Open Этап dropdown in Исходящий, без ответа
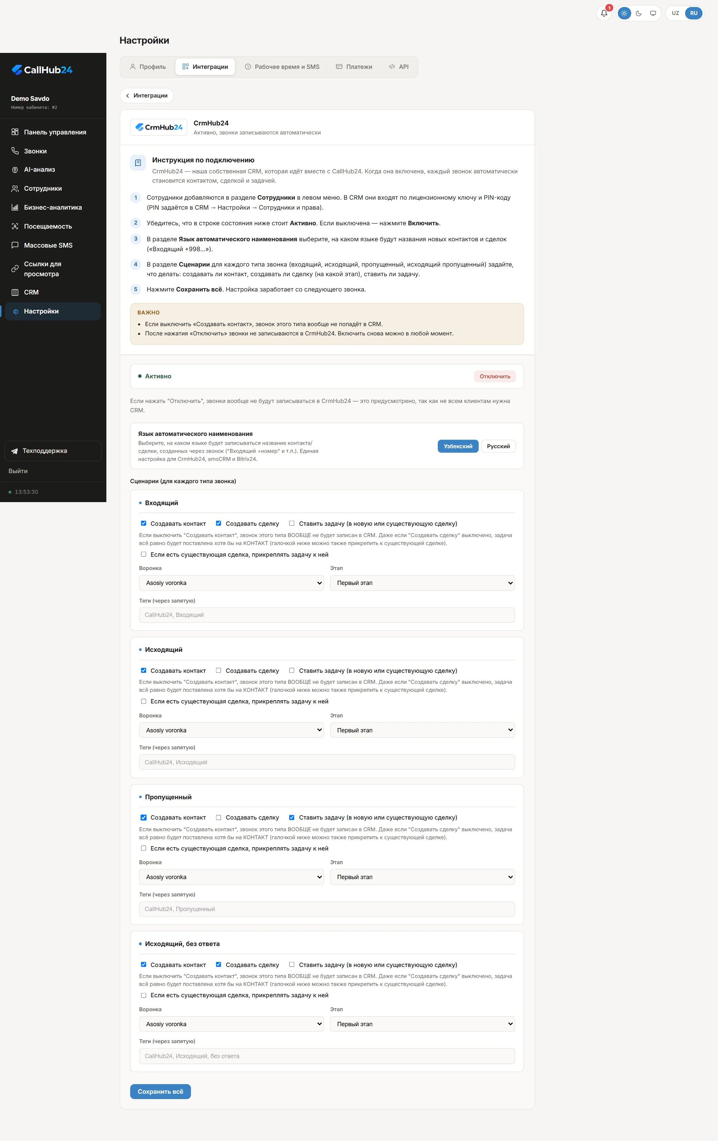 [x=422, y=1024]
